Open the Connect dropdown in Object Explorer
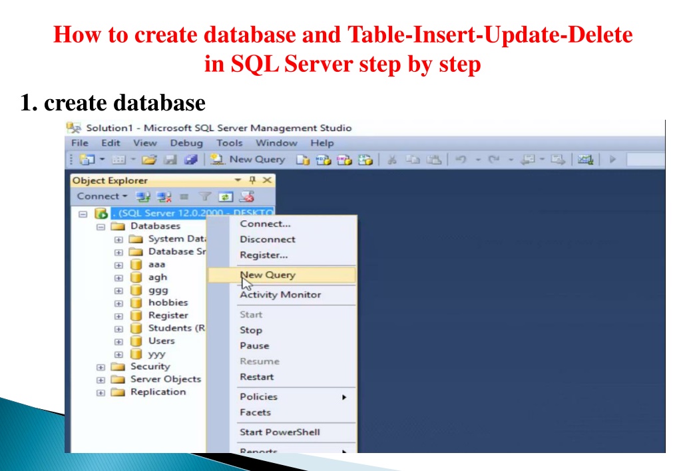Image resolution: width=681 pixels, height=471 pixels. pyautogui.click(x=102, y=196)
